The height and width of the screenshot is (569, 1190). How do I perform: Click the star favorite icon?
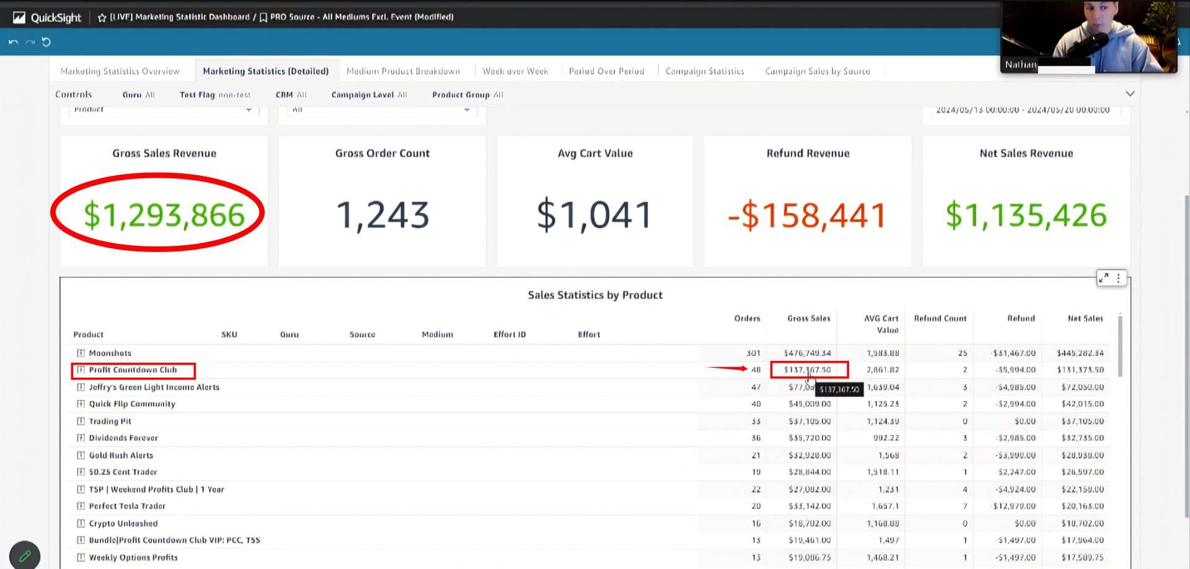coord(102,17)
